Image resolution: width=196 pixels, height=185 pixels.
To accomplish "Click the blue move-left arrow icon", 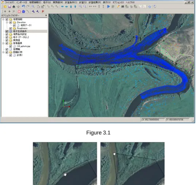I will tap(62, 7).
